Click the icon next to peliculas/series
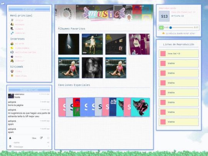This screenshot has height=156, width=208. [12, 52]
